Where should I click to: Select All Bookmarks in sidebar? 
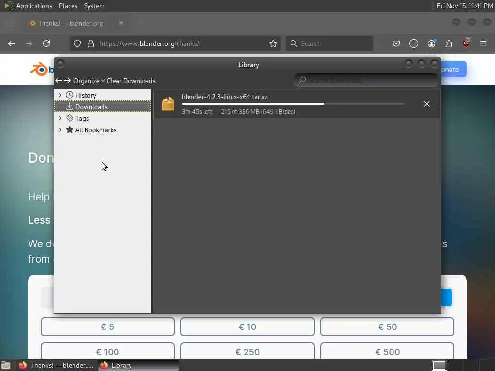click(102, 130)
